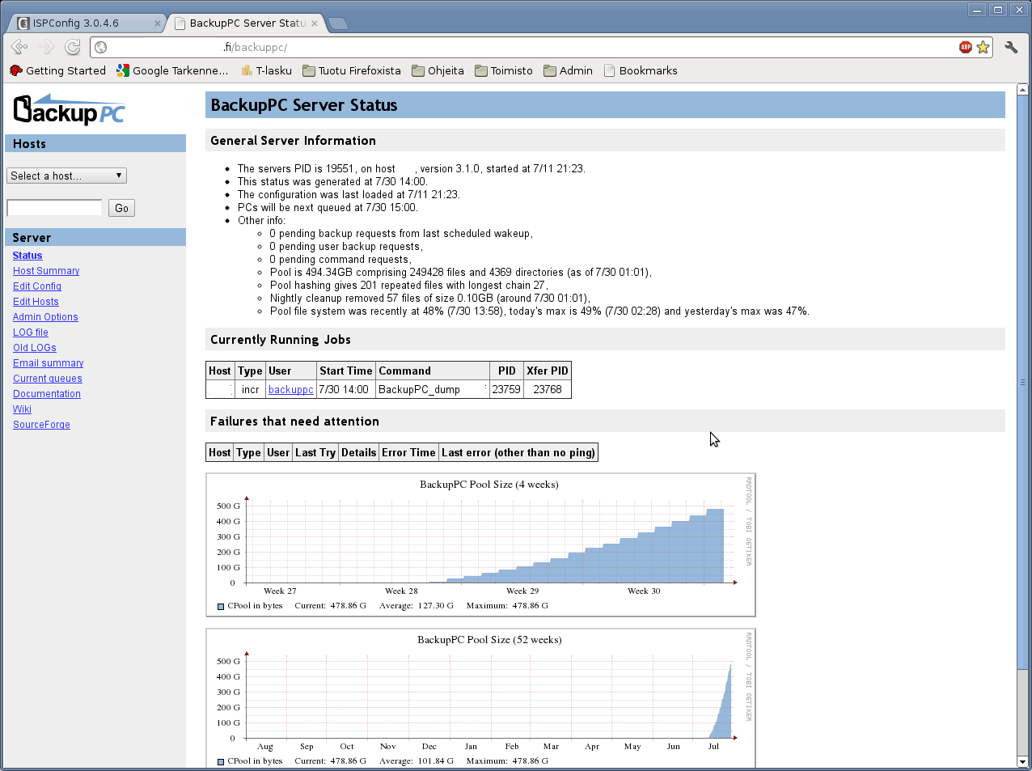
Task: Open the AdBlock Plus icon in address bar
Action: 966,47
